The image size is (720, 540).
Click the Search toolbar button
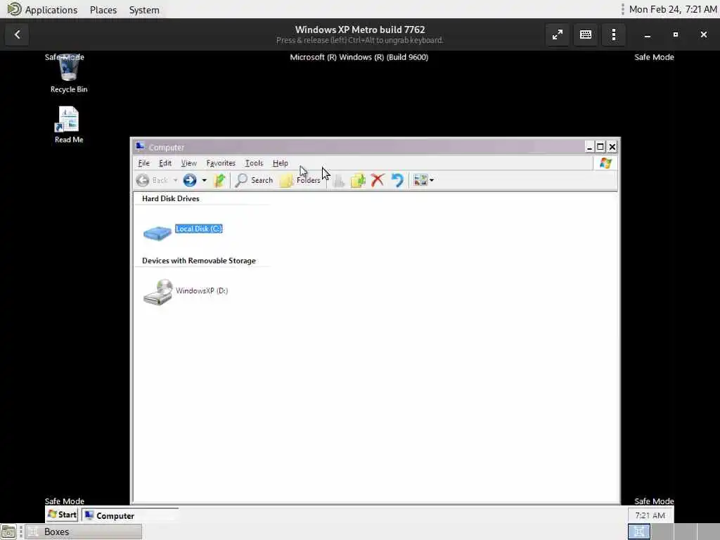(254, 180)
